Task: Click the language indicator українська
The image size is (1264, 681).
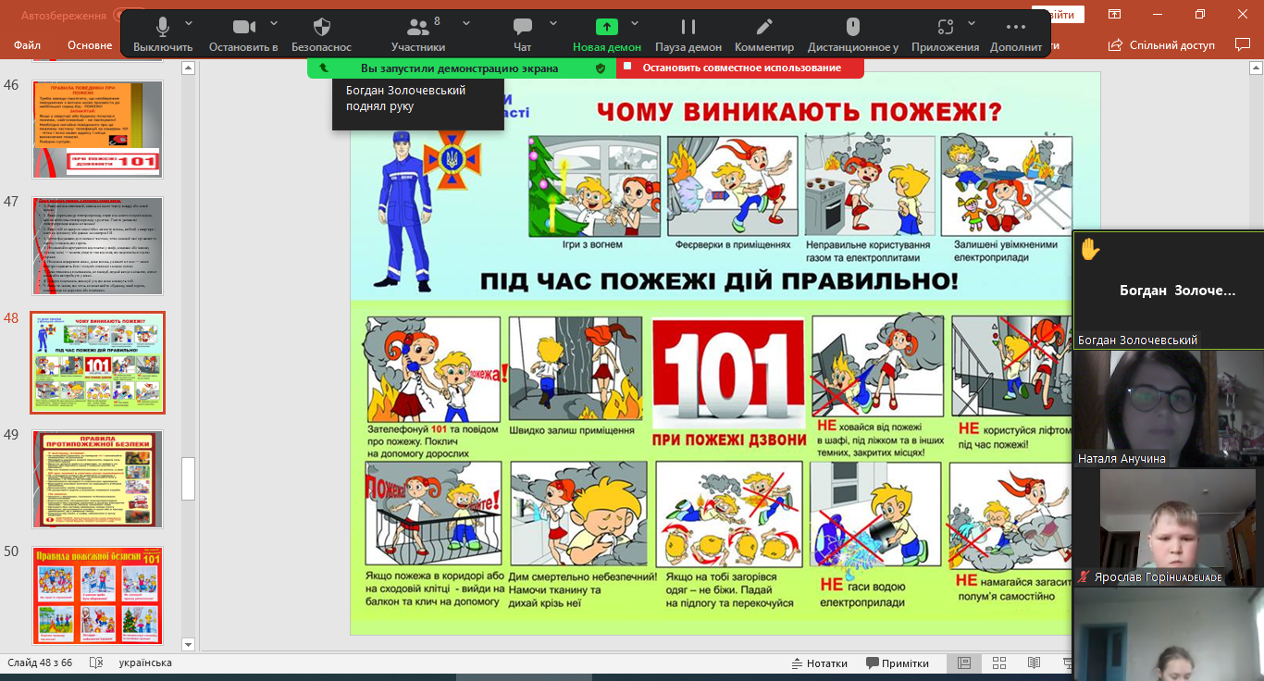Action: pyautogui.click(x=145, y=662)
